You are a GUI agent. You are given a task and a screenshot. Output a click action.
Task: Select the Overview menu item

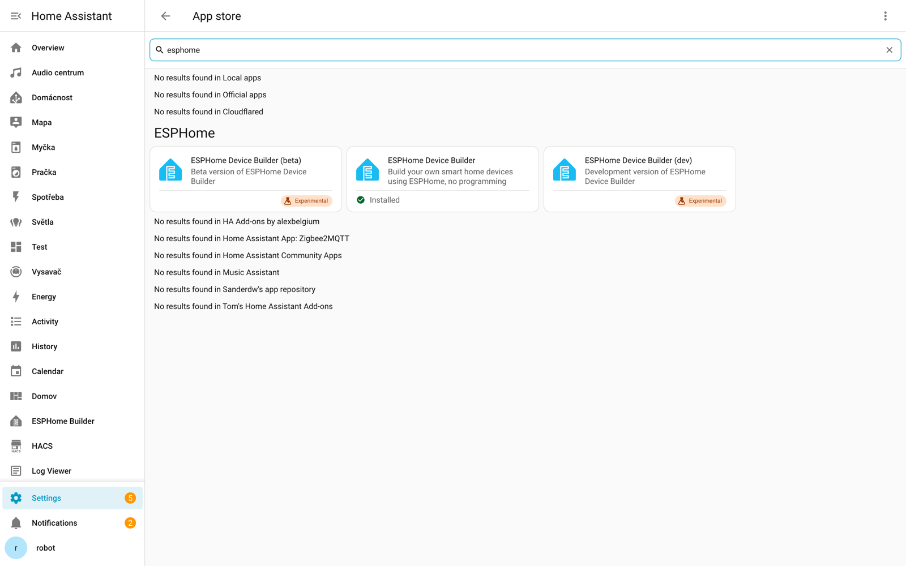[x=72, y=48]
